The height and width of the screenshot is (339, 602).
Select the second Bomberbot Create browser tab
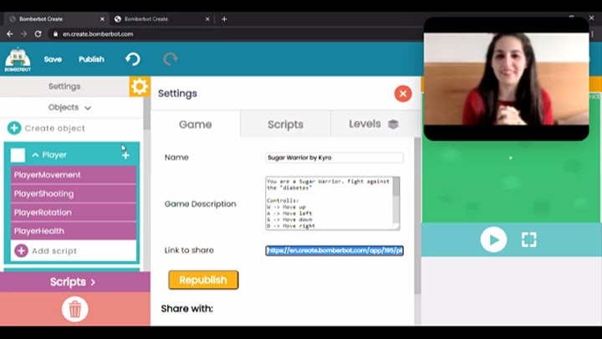[163, 18]
